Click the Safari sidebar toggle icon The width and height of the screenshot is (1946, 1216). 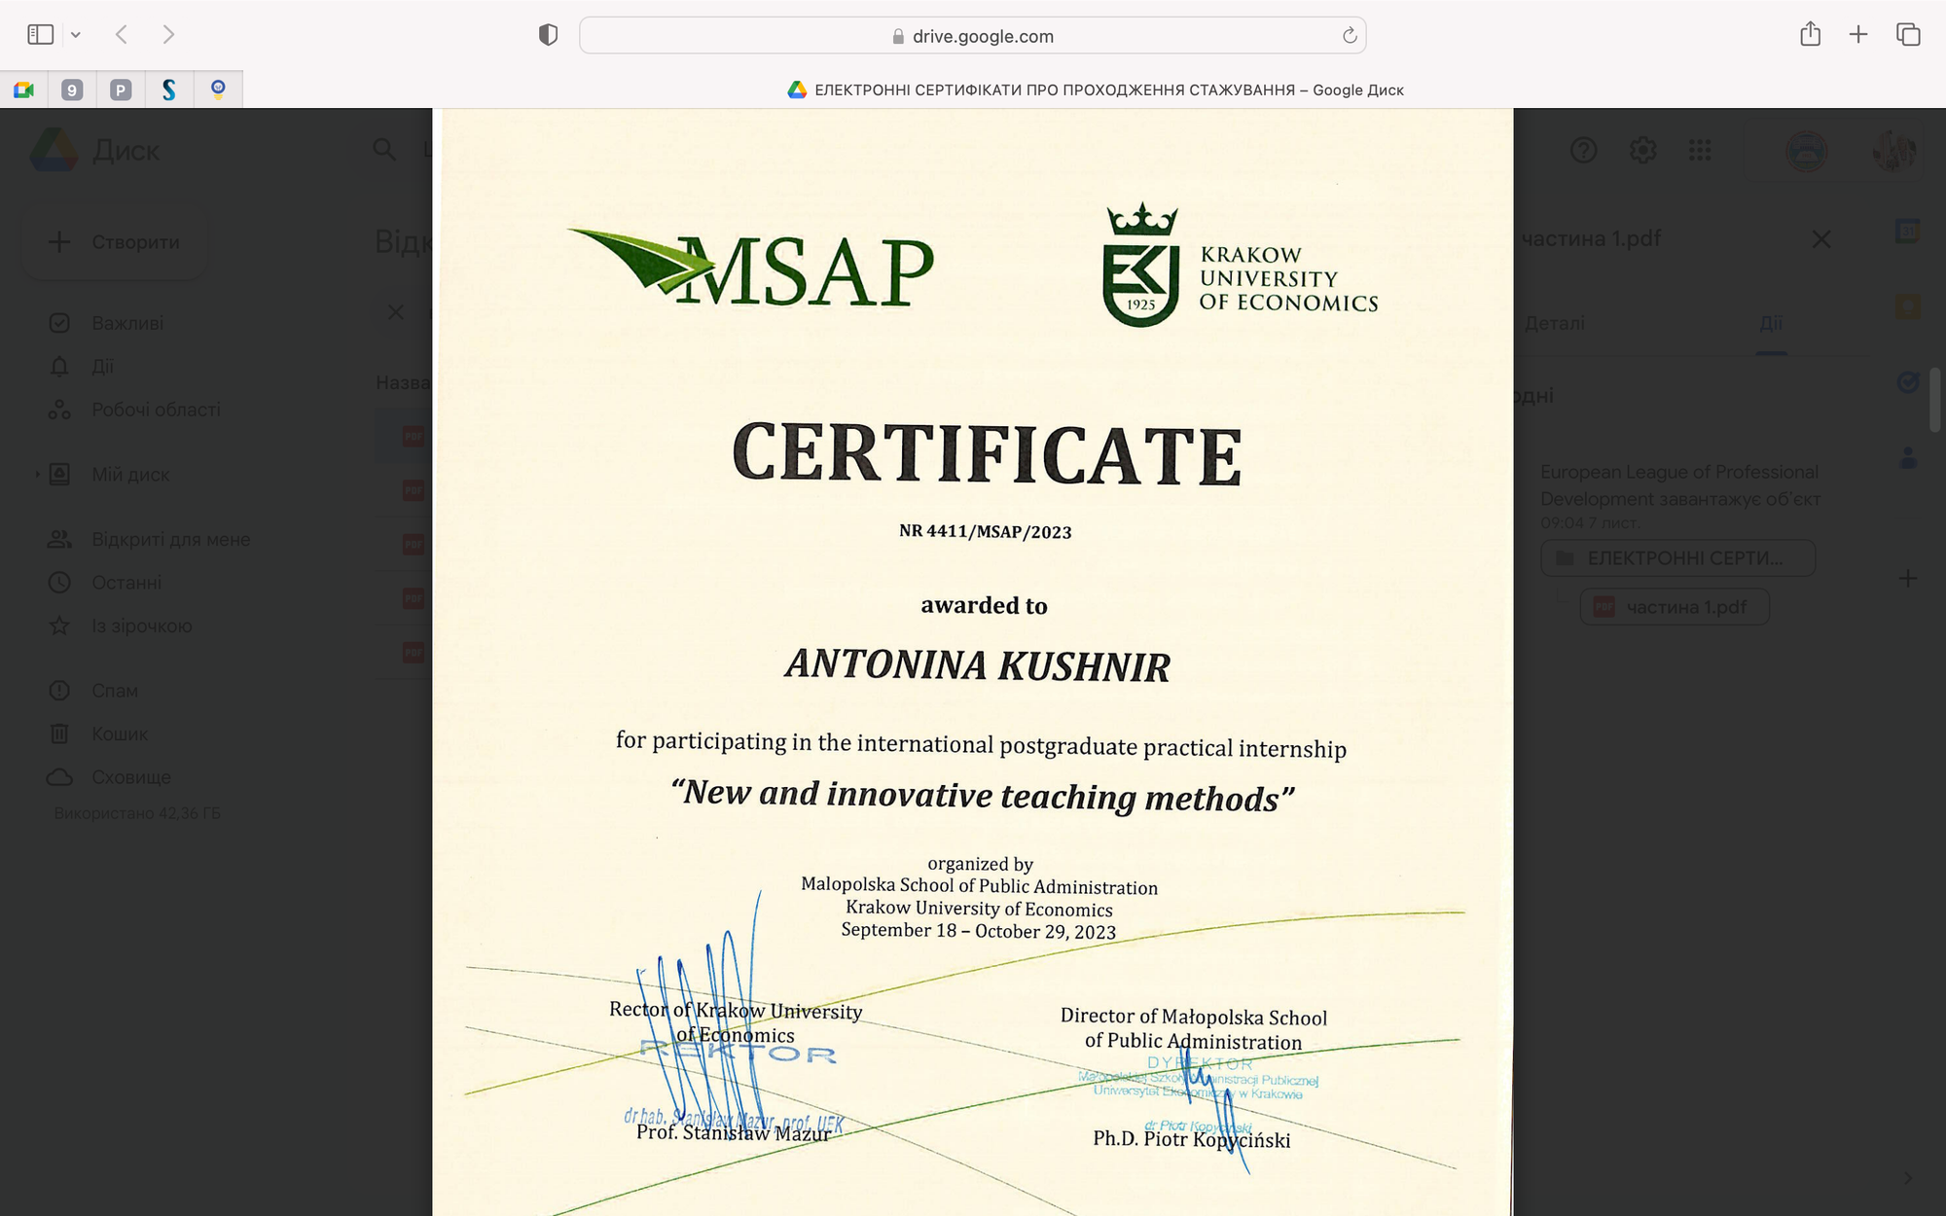coord(40,35)
